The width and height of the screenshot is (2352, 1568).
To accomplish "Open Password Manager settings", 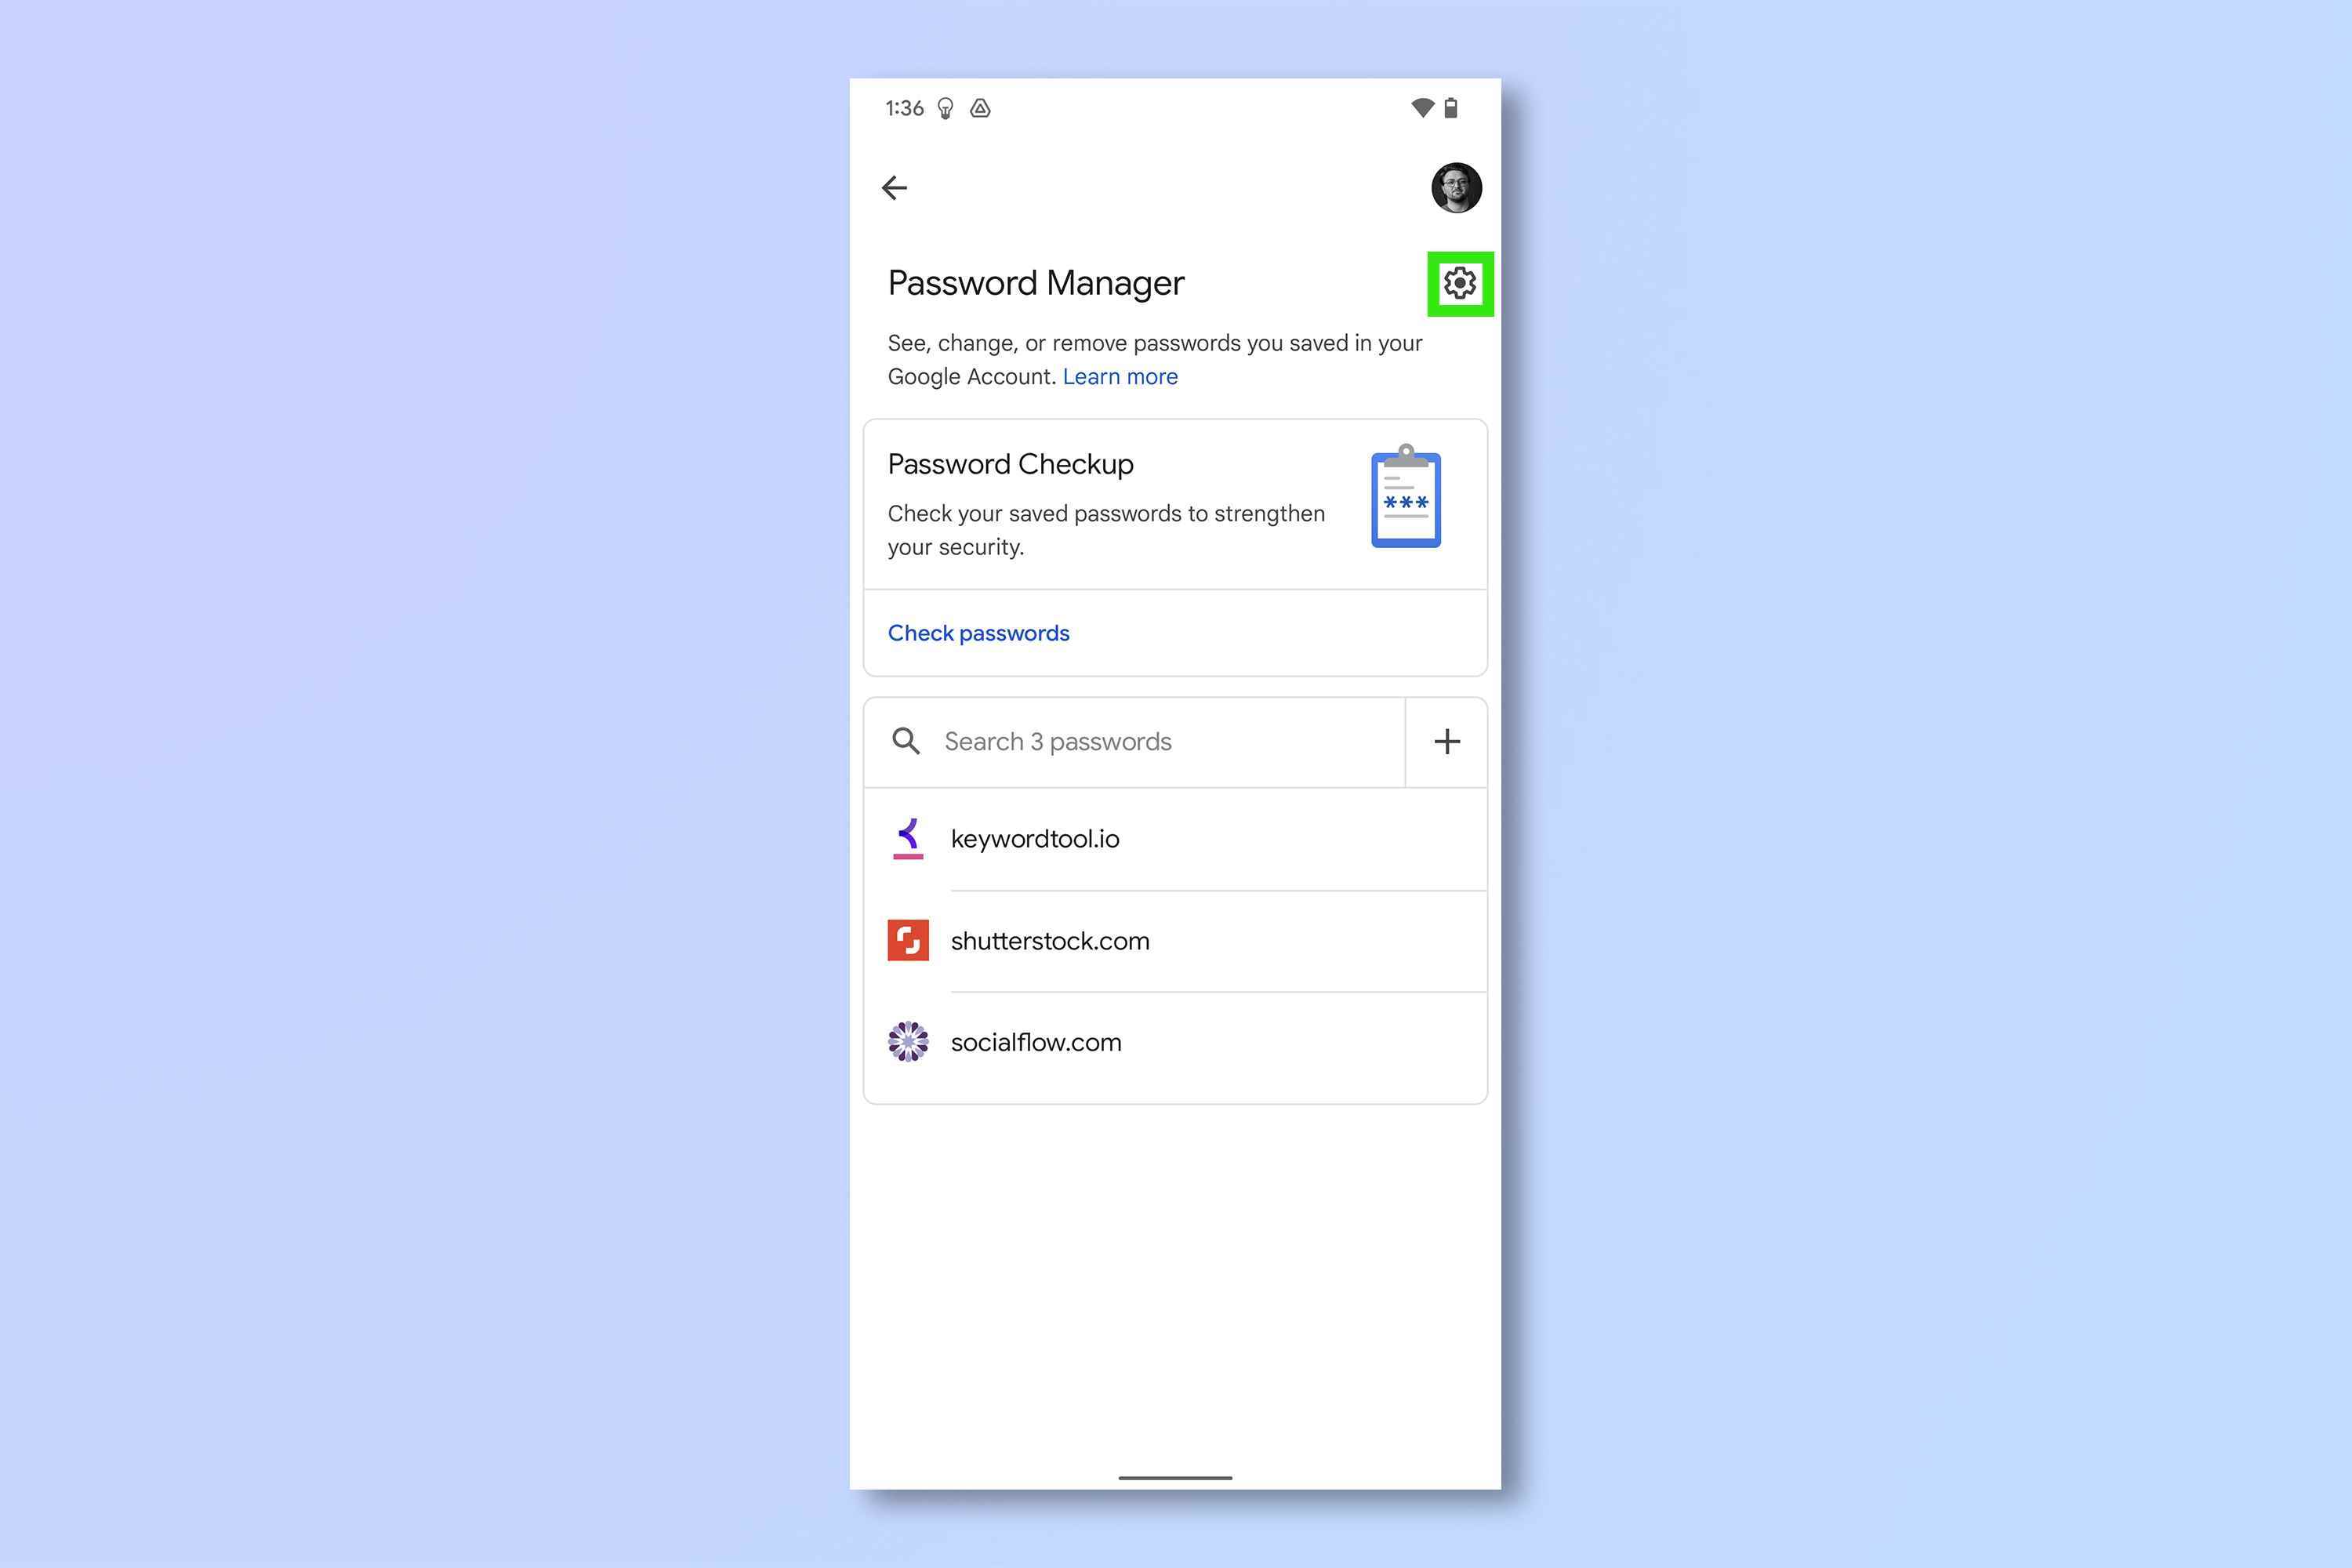I will click(1456, 281).
